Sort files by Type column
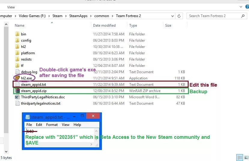This screenshot has width=249, height=161. (133, 25)
